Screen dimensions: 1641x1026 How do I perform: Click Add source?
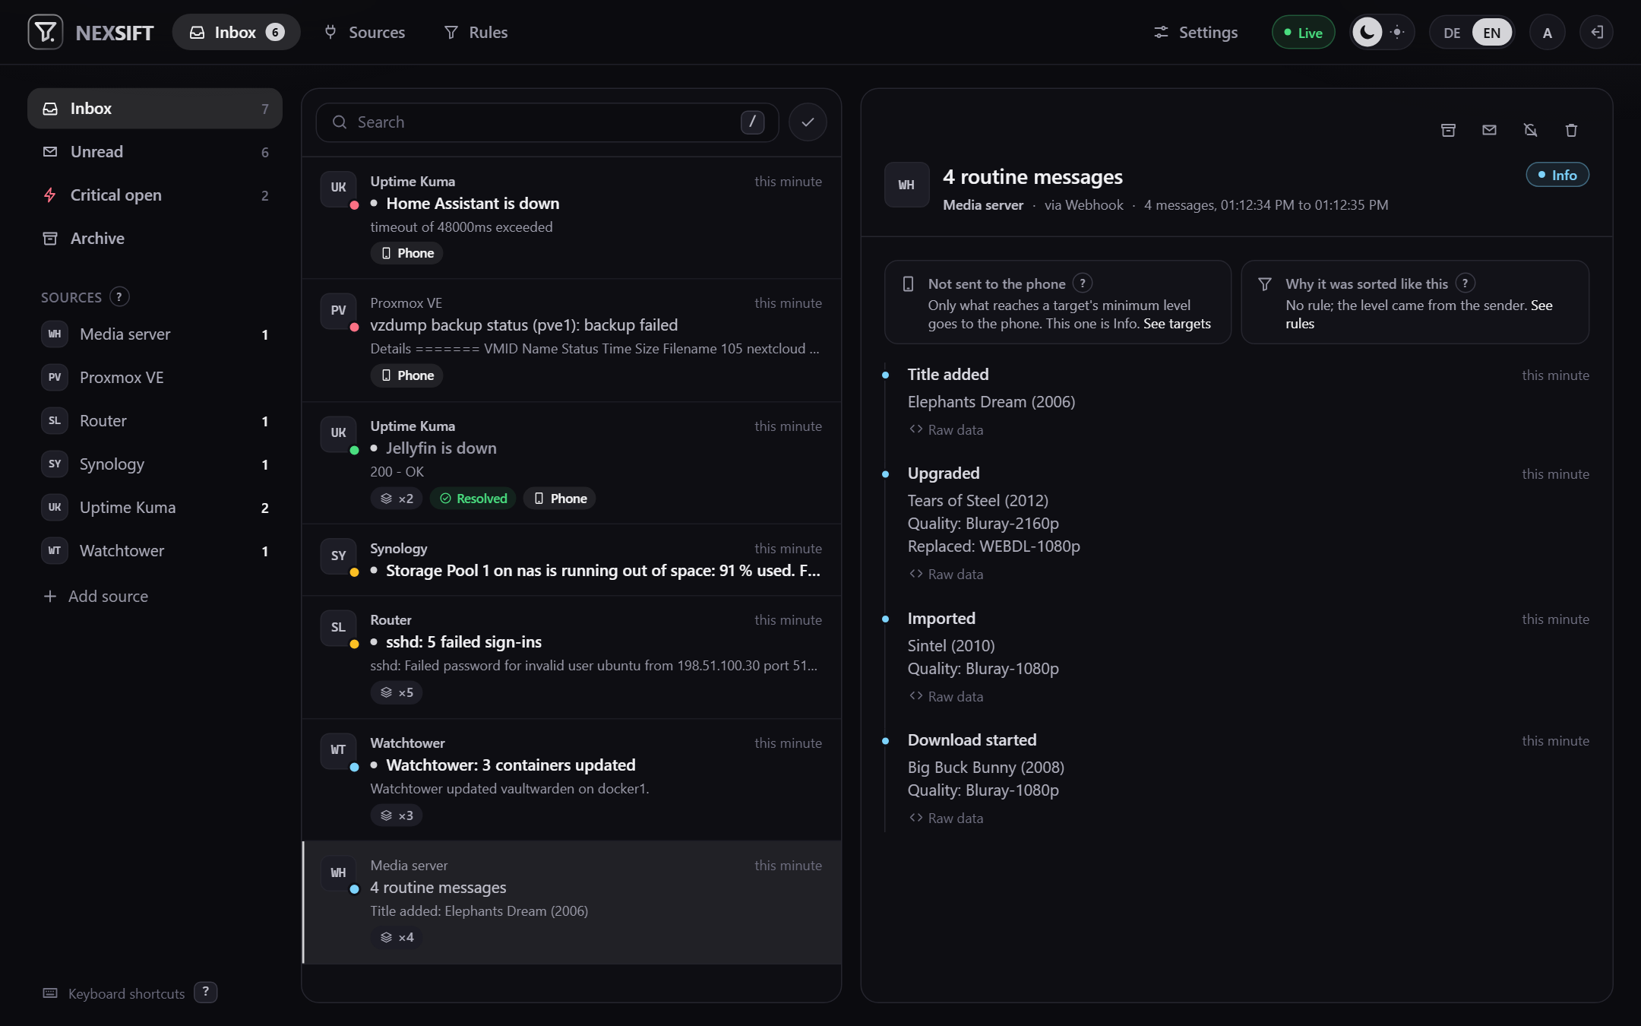tap(96, 597)
